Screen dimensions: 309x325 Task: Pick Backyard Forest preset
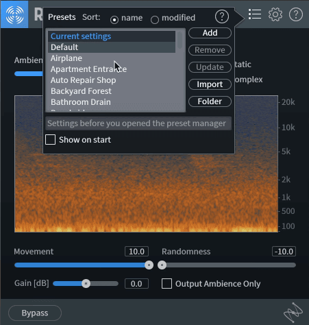(112, 91)
